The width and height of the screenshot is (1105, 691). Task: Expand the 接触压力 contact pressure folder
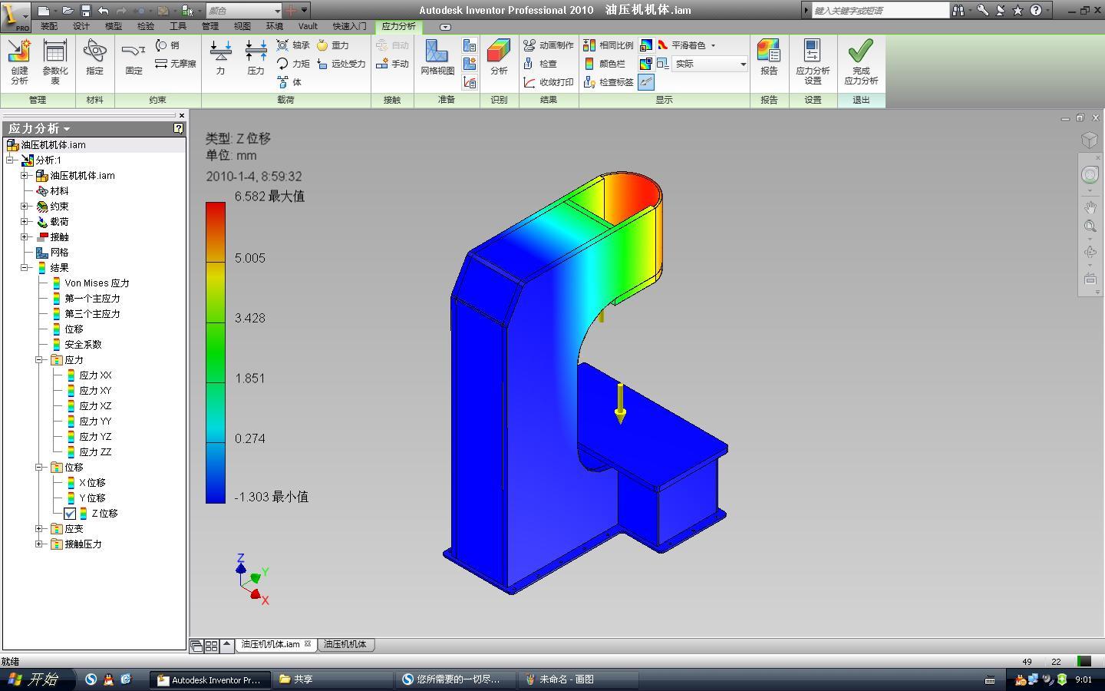(39, 544)
